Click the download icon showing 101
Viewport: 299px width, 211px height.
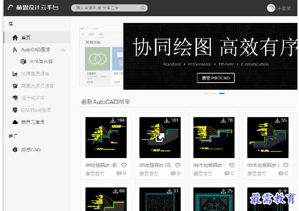tap(167, 120)
